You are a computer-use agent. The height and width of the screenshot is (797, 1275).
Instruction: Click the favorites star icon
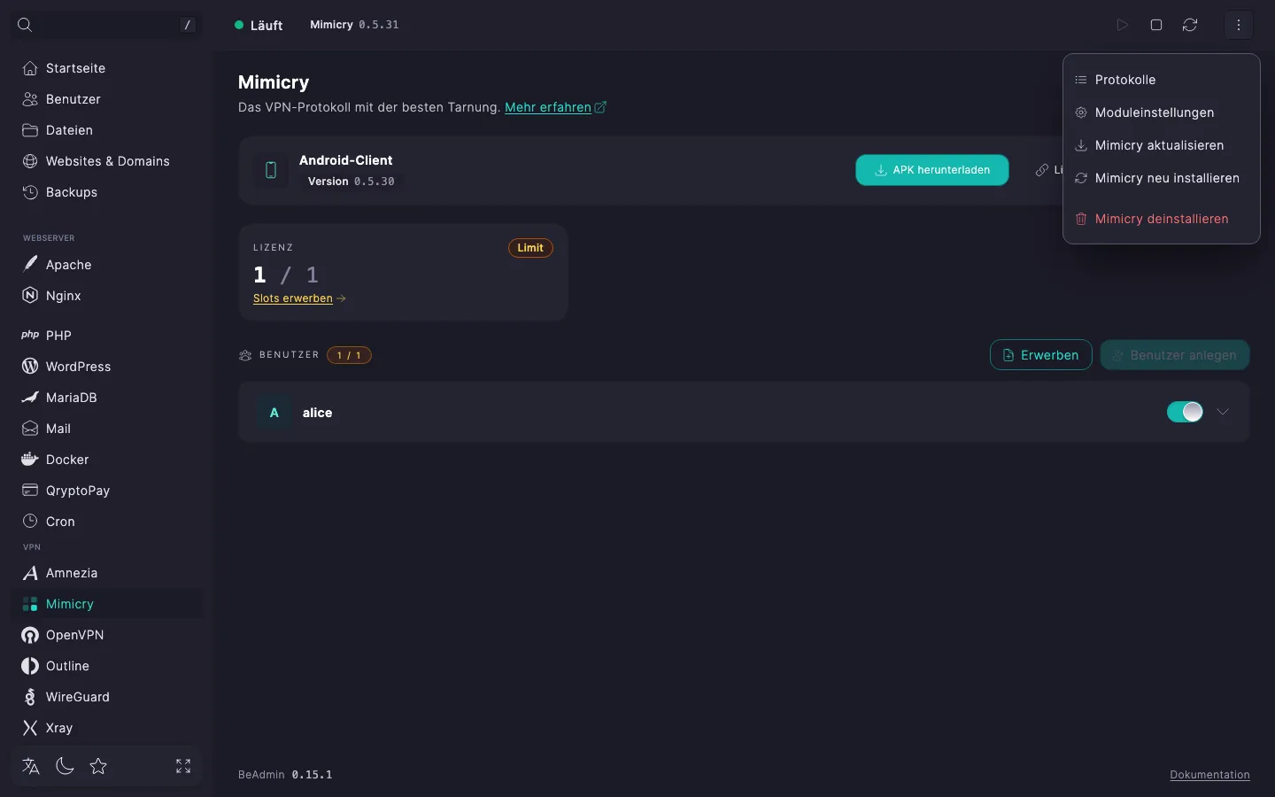(x=98, y=766)
